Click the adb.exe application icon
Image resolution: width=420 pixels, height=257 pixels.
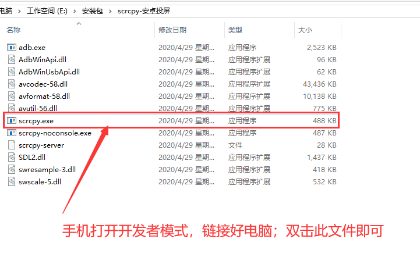(12, 48)
